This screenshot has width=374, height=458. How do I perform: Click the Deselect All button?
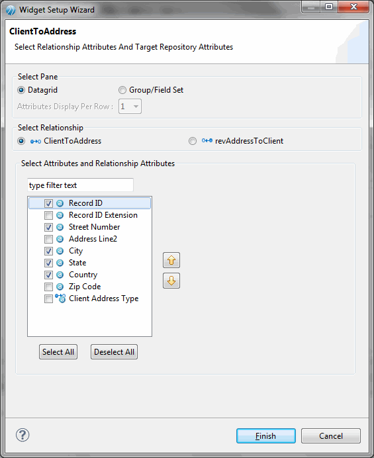[114, 352]
